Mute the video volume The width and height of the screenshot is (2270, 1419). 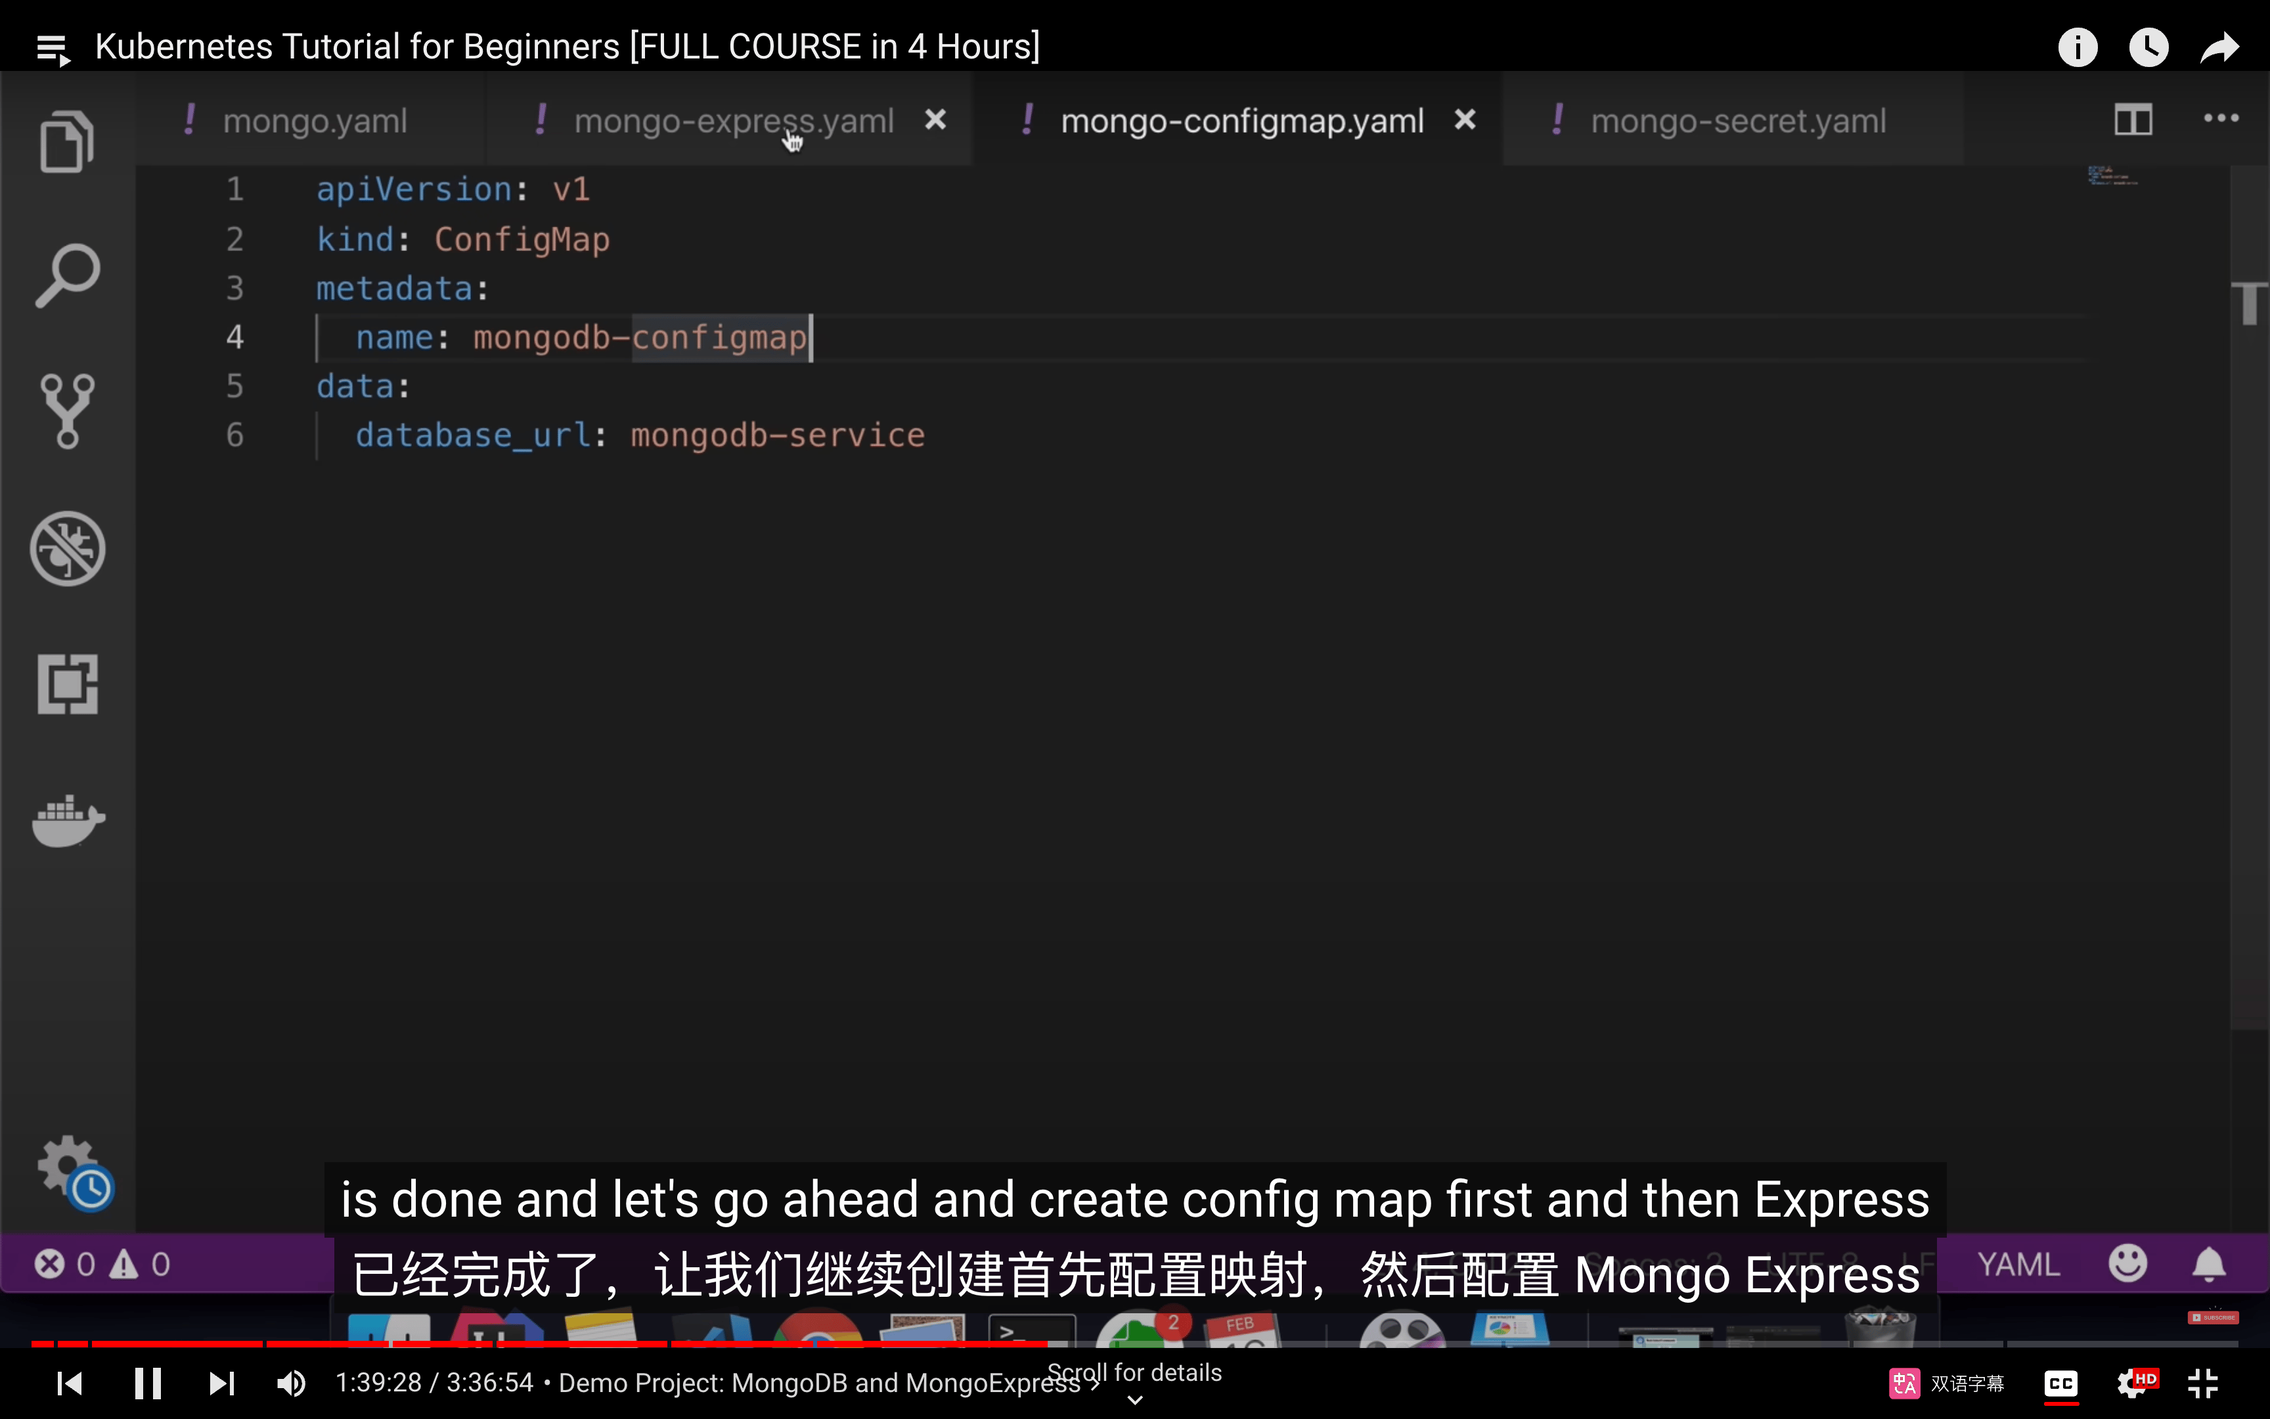click(x=292, y=1384)
